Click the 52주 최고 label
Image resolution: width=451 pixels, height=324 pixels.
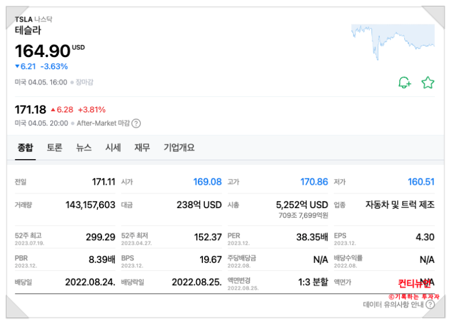tap(28, 236)
